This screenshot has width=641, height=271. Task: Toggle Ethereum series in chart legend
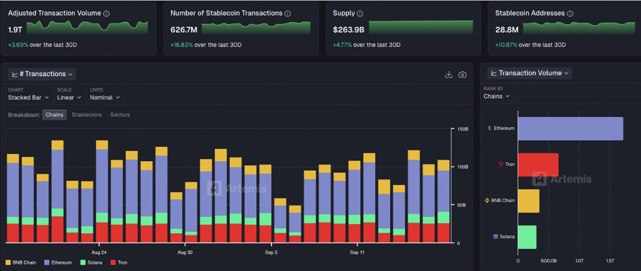[58, 262]
